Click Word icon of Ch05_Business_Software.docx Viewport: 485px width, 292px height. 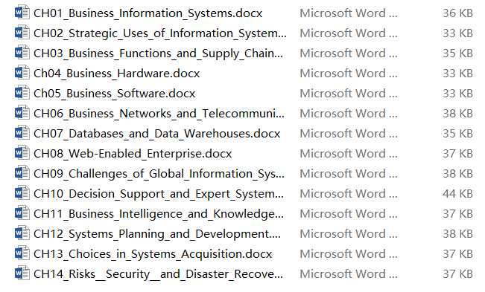coord(22,93)
